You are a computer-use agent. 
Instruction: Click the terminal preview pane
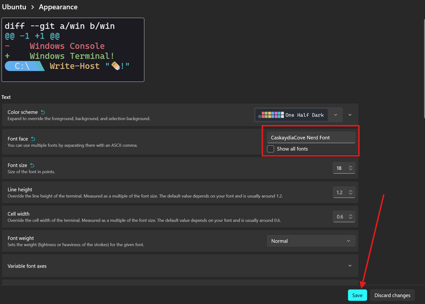point(73,50)
